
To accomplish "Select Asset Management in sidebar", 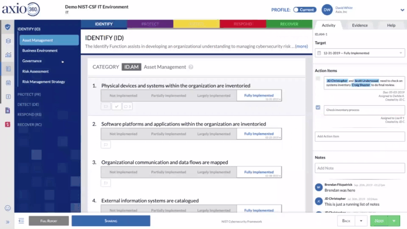I will (x=49, y=40).
